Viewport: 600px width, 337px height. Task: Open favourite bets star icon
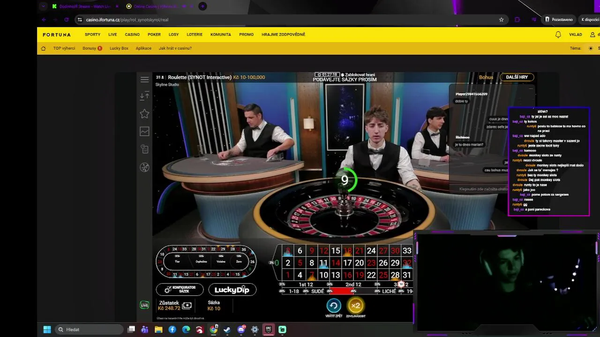click(144, 114)
